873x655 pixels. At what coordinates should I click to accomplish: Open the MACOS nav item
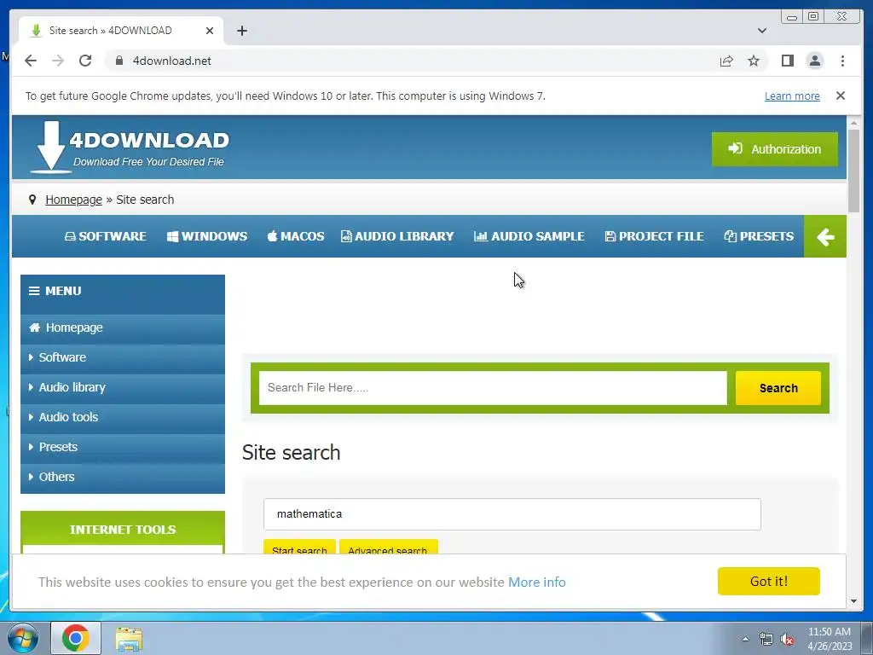(x=296, y=236)
